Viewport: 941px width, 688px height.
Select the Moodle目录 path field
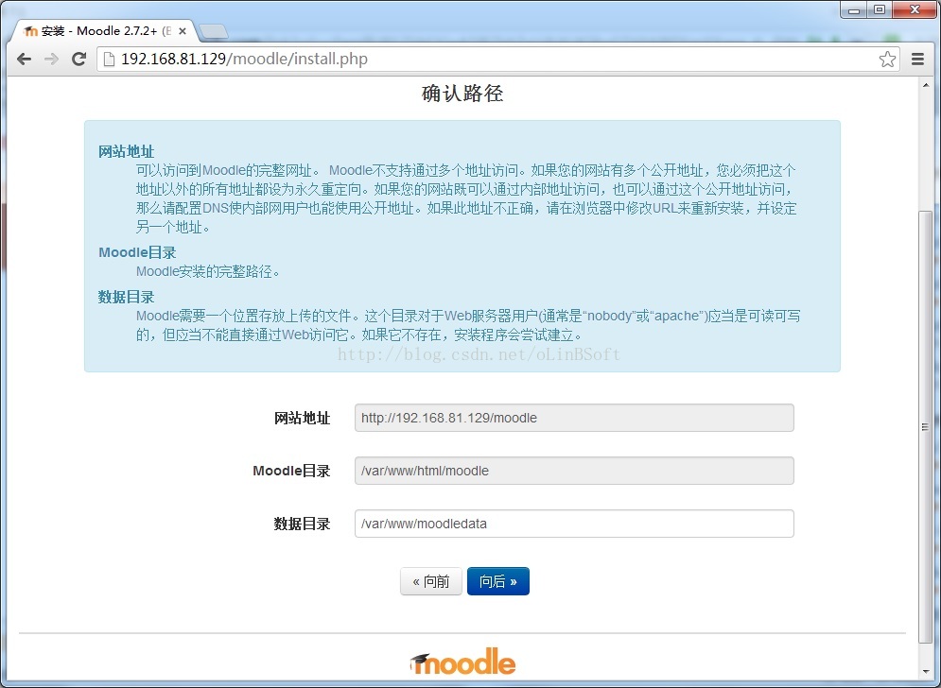[573, 471]
